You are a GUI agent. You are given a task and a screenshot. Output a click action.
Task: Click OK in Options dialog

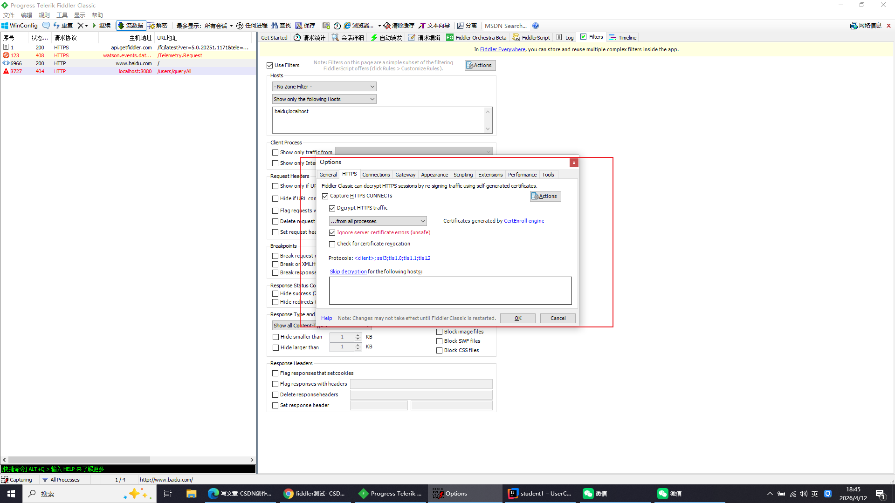click(x=517, y=318)
